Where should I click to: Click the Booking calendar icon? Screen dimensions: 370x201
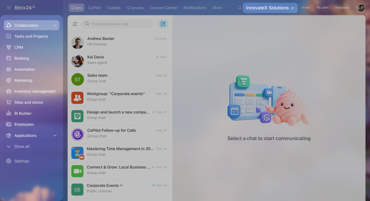pyautogui.click(x=9, y=58)
